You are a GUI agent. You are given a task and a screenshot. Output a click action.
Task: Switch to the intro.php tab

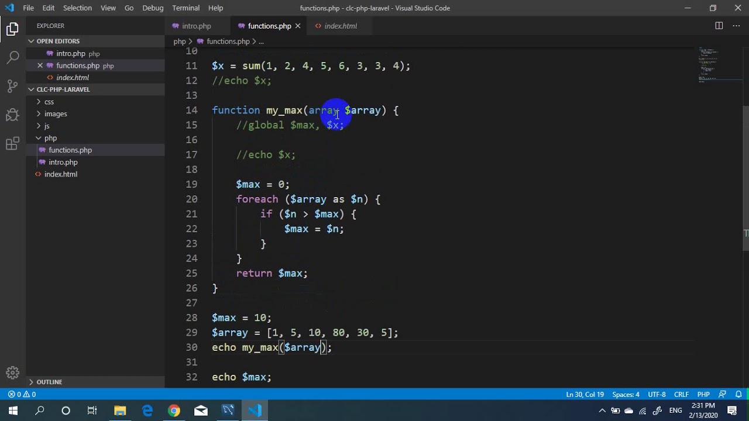click(x=198, y=26)
